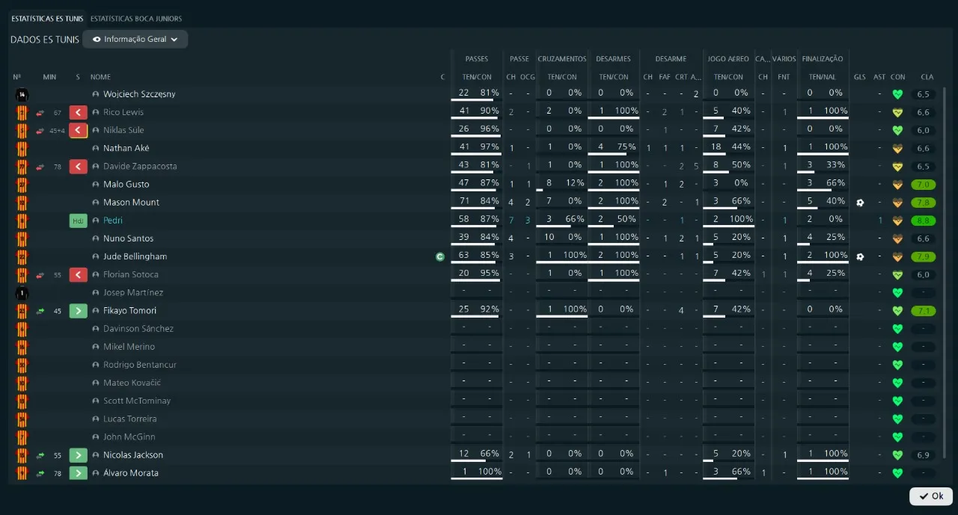The width and height of the screenshot is (958, 515).
Task: Click Nicolas Jackson substituted-on green arrow icon
Action: tap(79, 454)
